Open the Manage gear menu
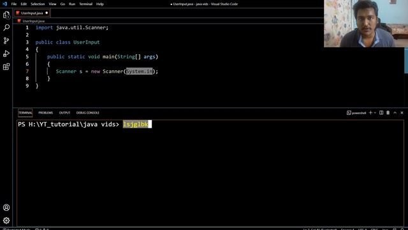Screen dimensions: 408x230 [x=6, y=220]
